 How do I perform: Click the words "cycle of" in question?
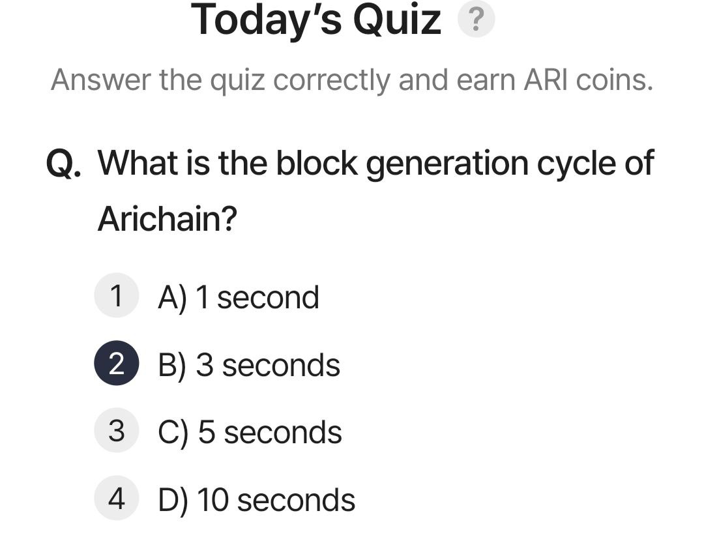pyautogui.click(x=595, y=164)
